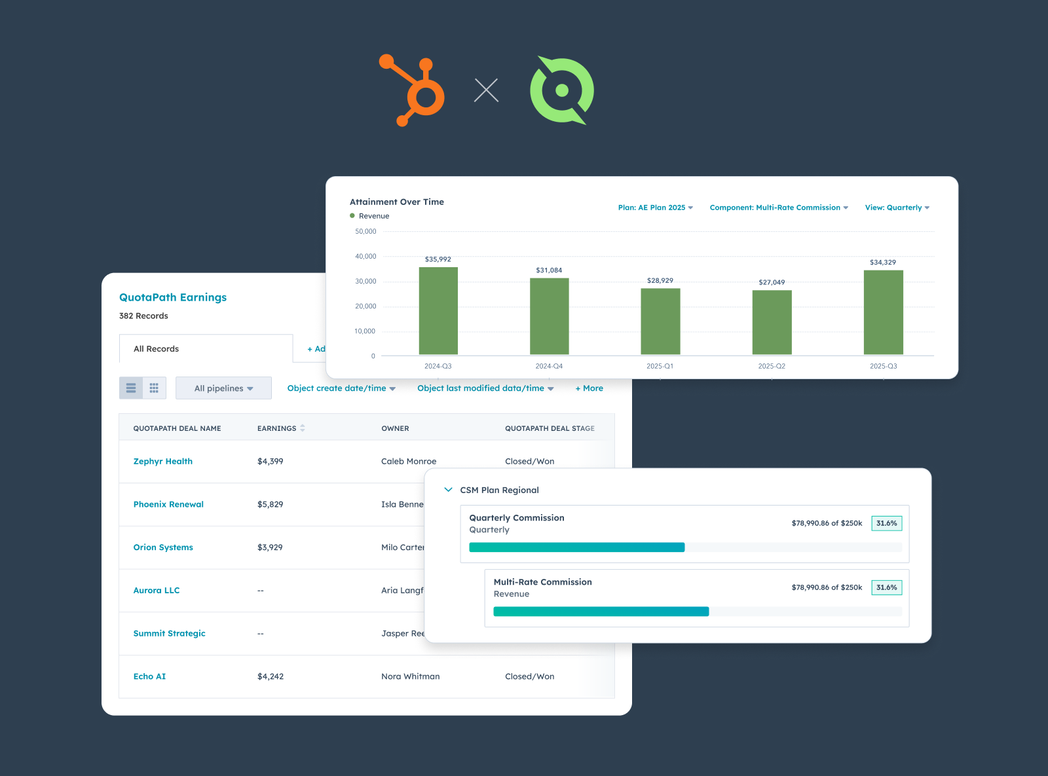The height and width of the screenshot is (776, 1048).
Task: Select the All Records tab
Action: tap(157, 349)
